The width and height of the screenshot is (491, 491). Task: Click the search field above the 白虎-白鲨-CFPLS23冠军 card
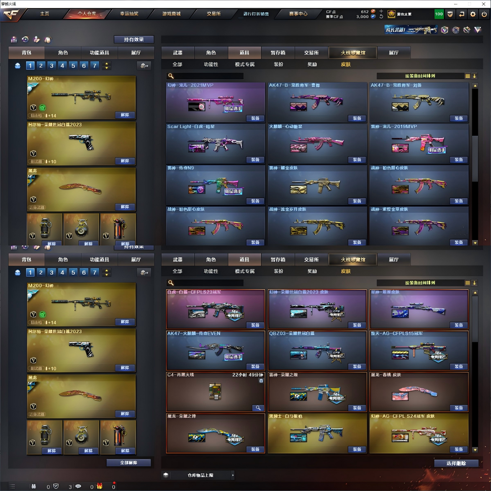pyautogui.click(x=205, y=283)
